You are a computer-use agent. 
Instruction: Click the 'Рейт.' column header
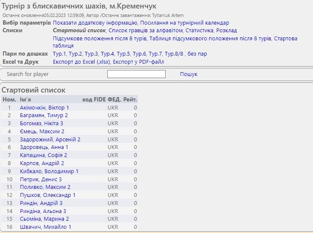tap(130, 99)
